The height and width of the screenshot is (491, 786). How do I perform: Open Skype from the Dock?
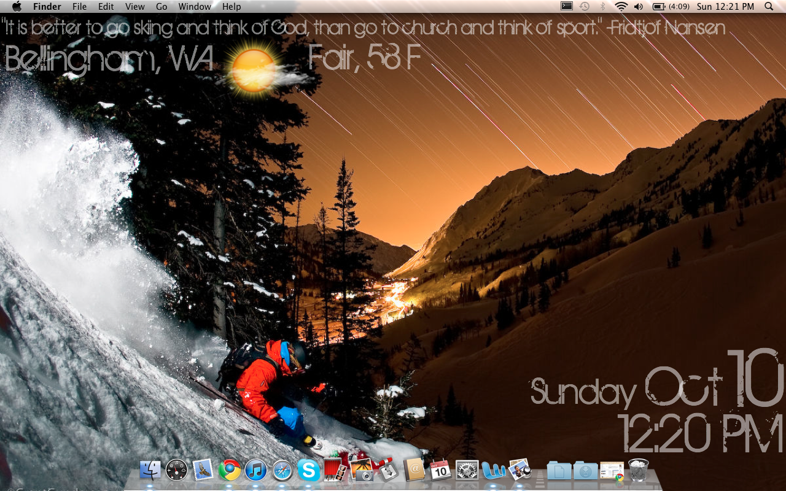coord(309,471)
